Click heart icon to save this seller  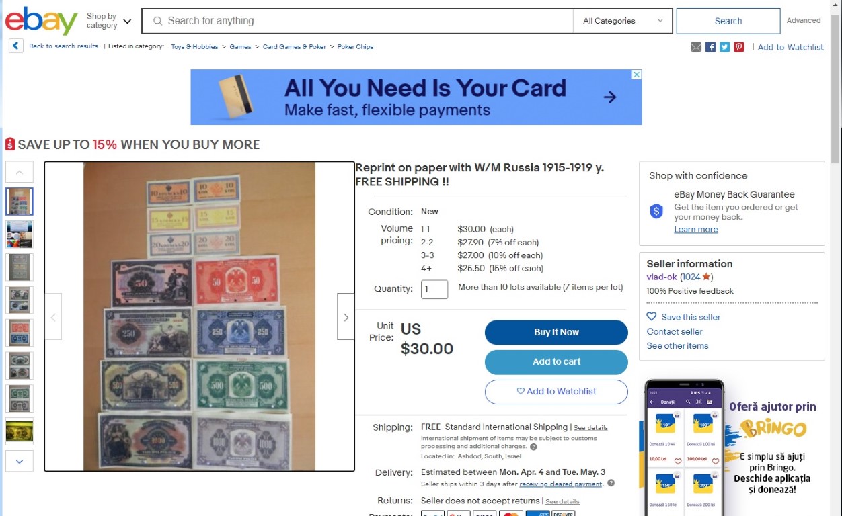click(x=651, y=316)
